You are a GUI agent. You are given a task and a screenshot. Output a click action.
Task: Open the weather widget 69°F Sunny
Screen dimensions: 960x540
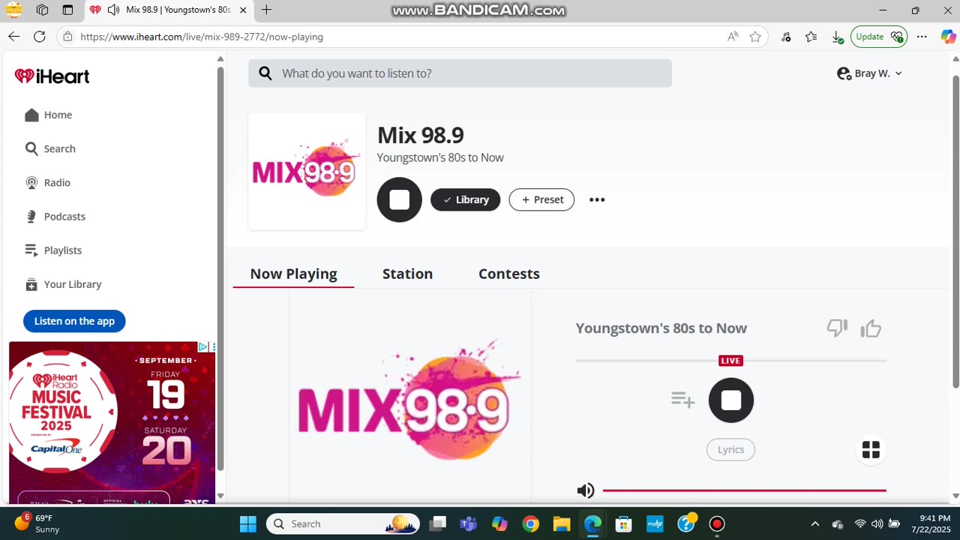point(36,523)
